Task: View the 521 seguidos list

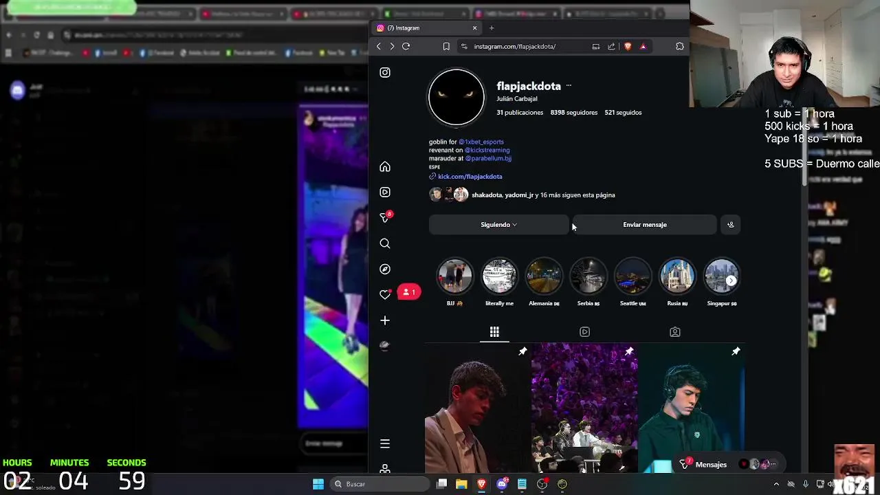Action: pyautogui.click(x=623, y=113)
